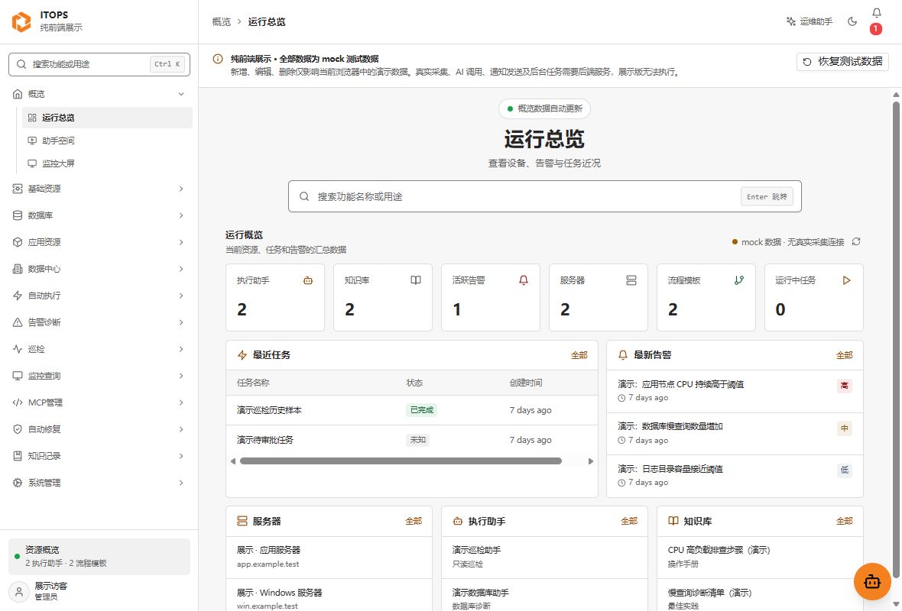Open the notification bell in header
Viewport: 902px width, 611px height.
[876, 13]
